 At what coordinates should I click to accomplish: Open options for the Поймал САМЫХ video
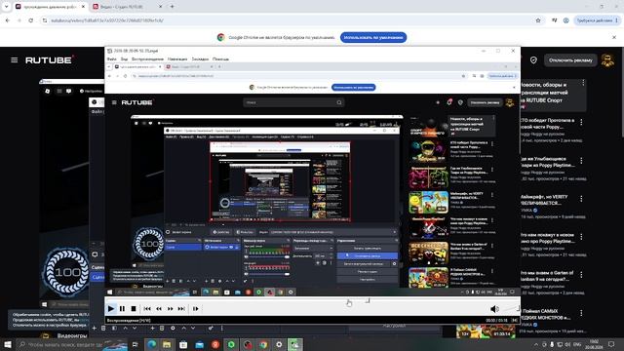(x=581, y=313)
